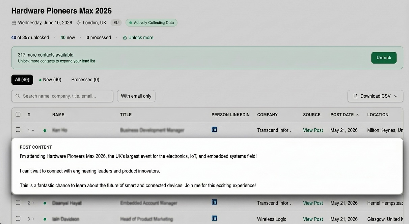This screenshot has height=224, width=409.
Task: Click the 40 of 357 unlocked counter
Action: pyautogui.click(x=30, y=37)
